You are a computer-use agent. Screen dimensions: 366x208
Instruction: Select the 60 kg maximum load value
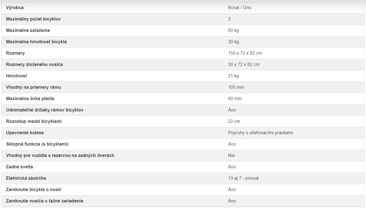(x=233, y=31)
